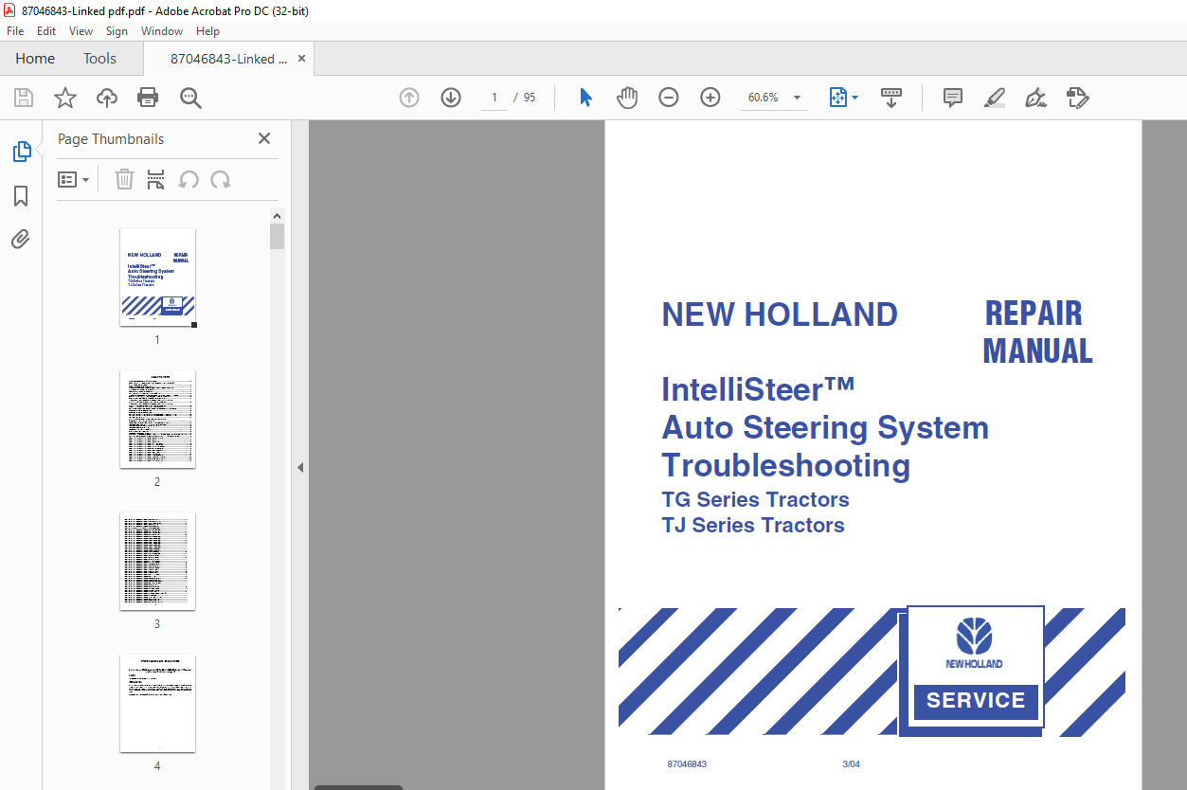Close the Page Thumbnails panel

pyautogui.click(x=264, y=138)
